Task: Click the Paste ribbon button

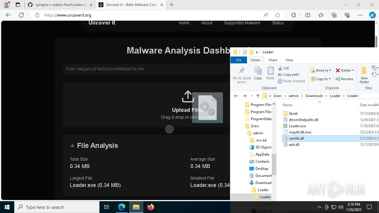Action: pyautogui.click(x=270, y=73)
